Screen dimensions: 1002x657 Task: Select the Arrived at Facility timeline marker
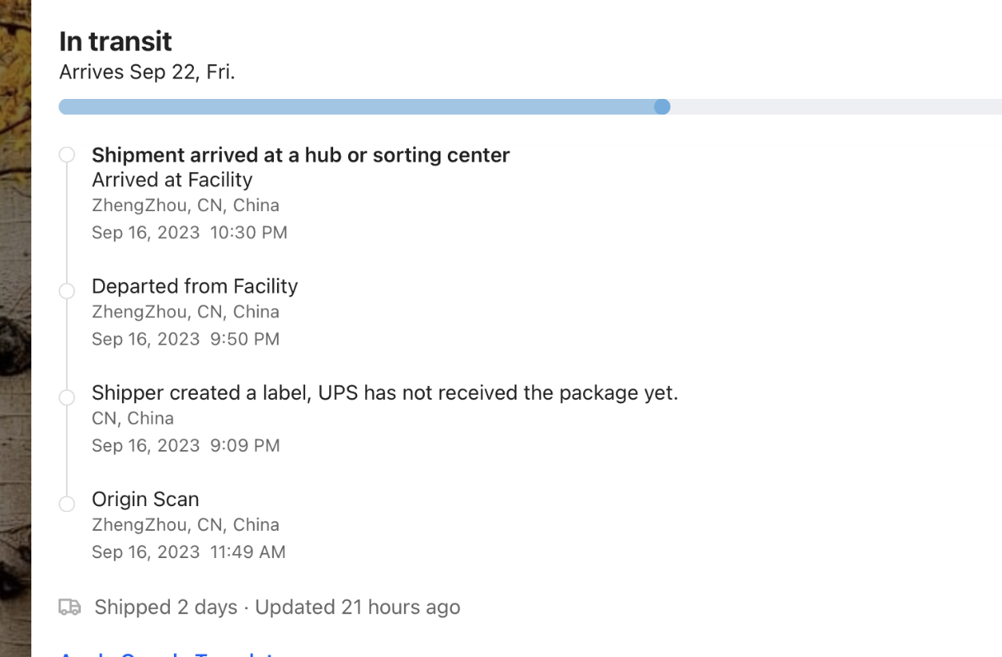click(67, 155)
